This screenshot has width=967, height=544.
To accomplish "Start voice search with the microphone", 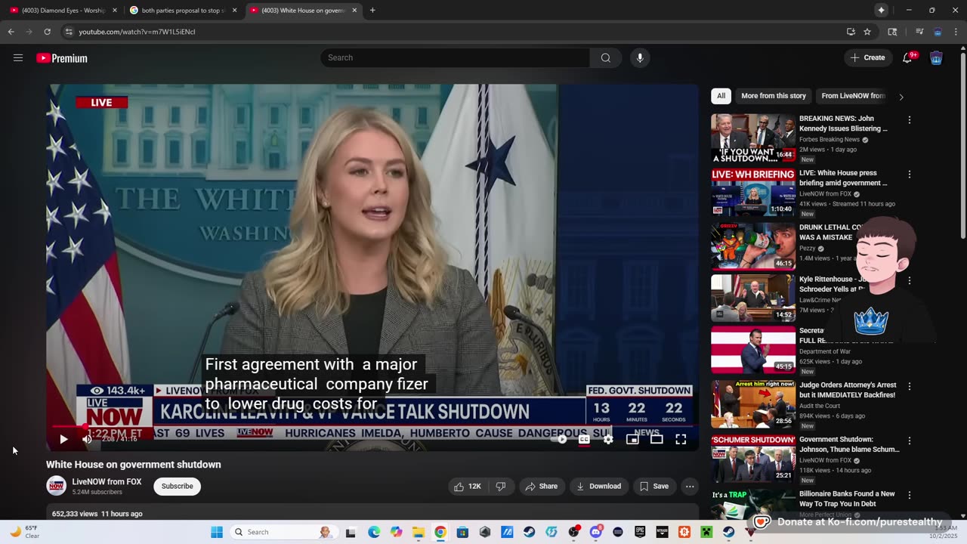I will 640,58.
